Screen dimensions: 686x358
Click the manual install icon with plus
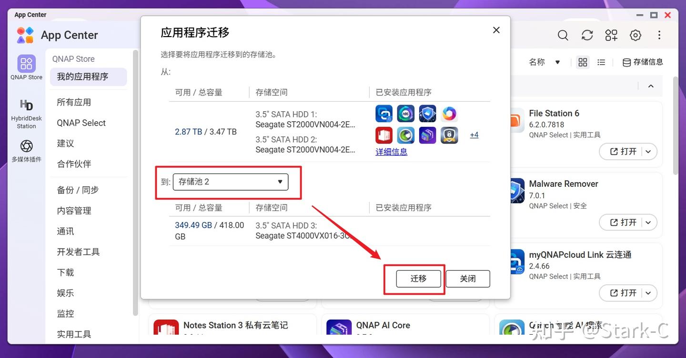click(x=611, y=35)
